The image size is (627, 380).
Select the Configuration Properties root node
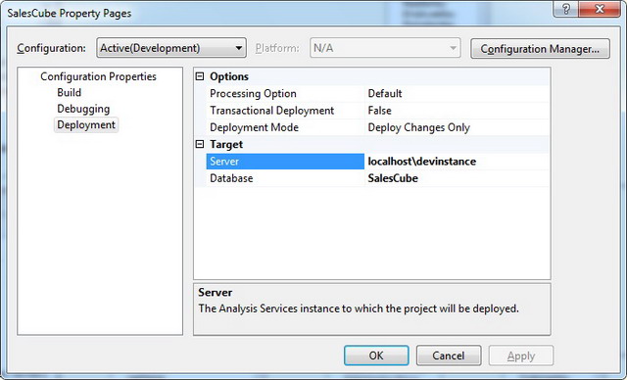point(98,76)
